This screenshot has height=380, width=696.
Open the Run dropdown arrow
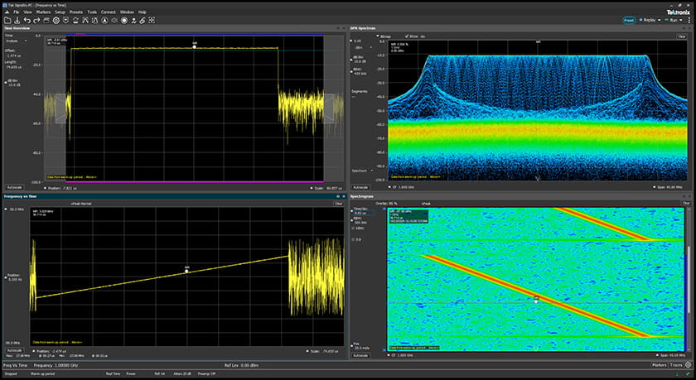[680, 21]
